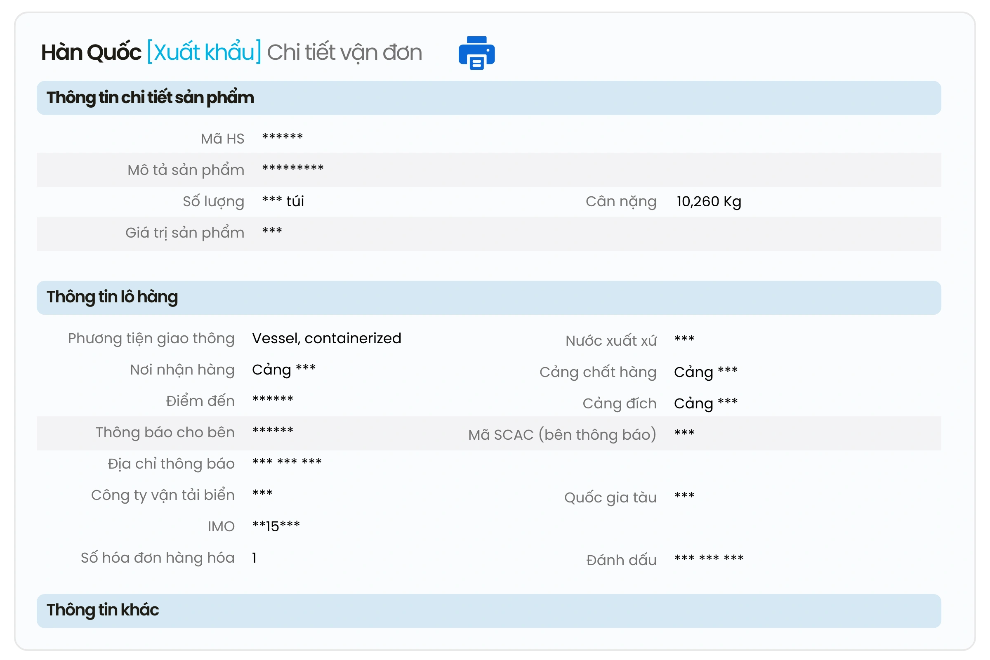Viewport: 990px width, 660px height.
Task: Click the 'Phương tiện giao thông' label
Action: (151, 338)
